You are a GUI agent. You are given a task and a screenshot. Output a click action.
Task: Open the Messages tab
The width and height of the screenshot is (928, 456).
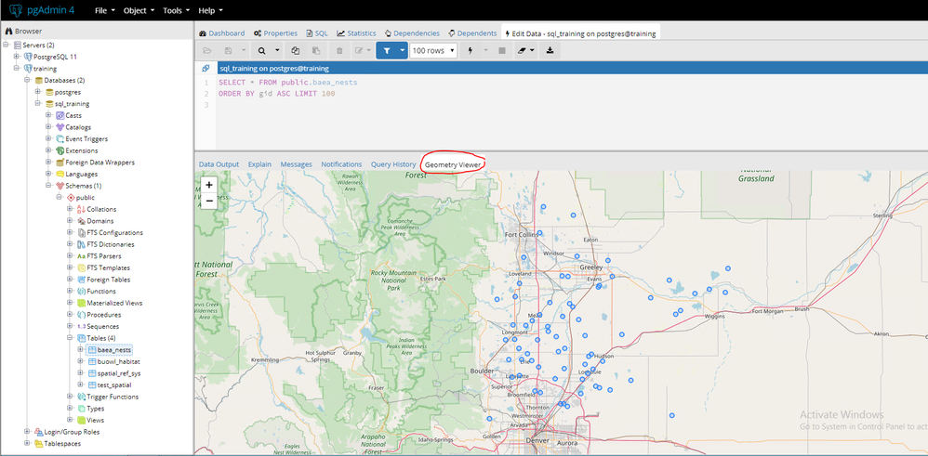[x=296, y=163]
